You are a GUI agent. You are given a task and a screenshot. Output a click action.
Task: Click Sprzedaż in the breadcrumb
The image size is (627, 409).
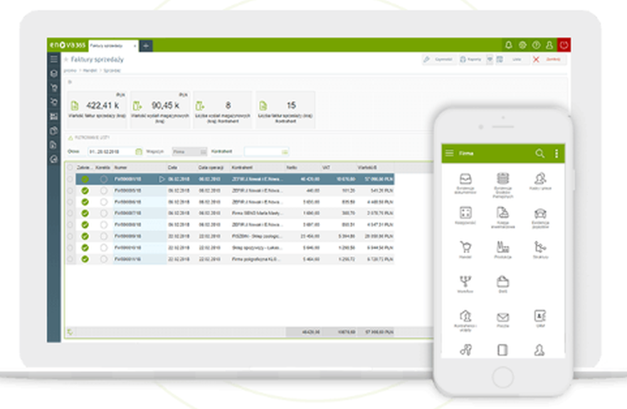point(112,70)
